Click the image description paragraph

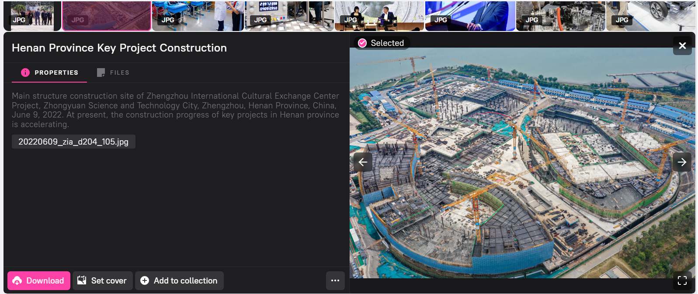coord(175,110)
